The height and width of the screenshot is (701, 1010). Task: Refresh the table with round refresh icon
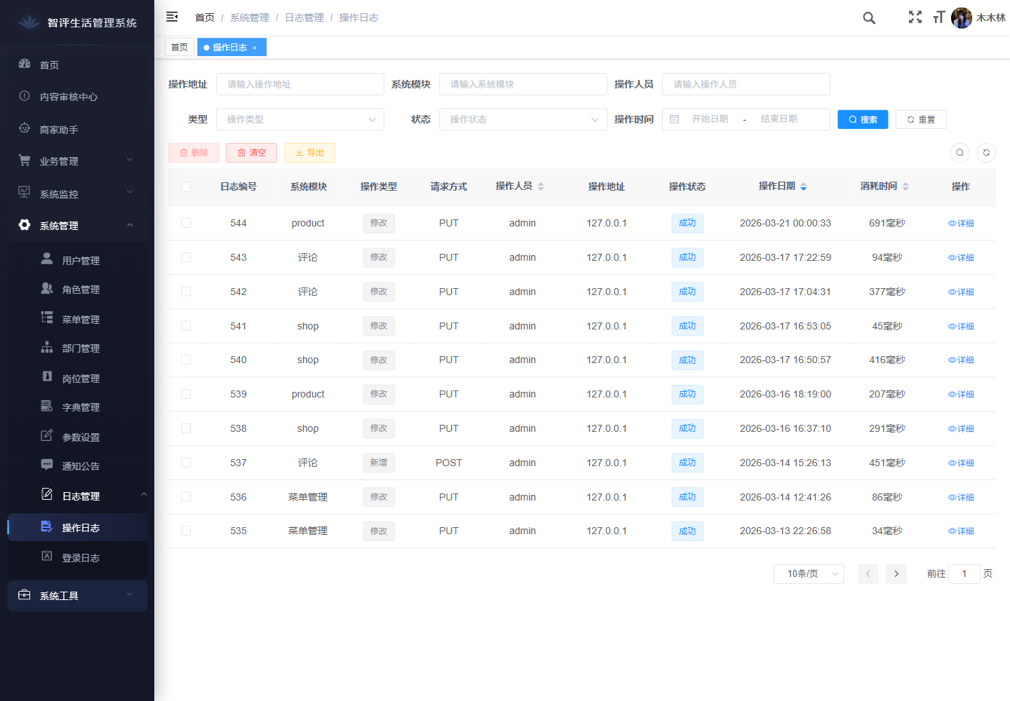(x=986, y=153)
